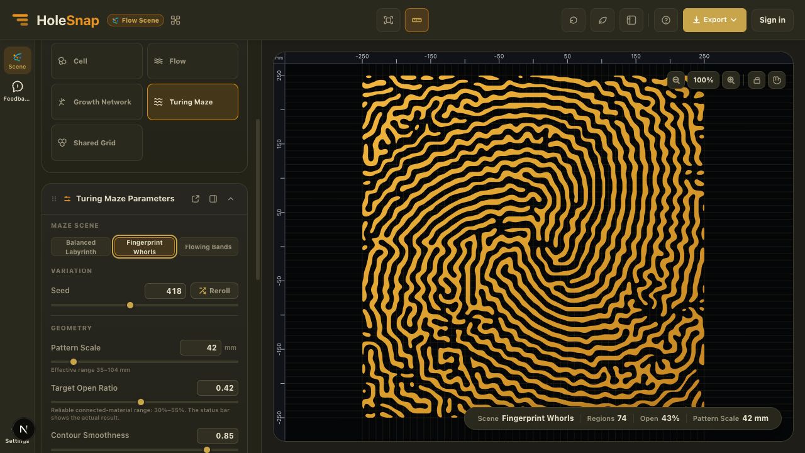Choose the Fingerprint Whorls preset

145,247
